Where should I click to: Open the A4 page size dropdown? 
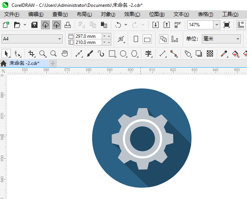(x=32, y=39)
